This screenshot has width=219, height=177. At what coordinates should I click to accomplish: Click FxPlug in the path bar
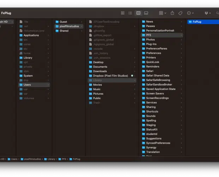click(x=75, y=159)
